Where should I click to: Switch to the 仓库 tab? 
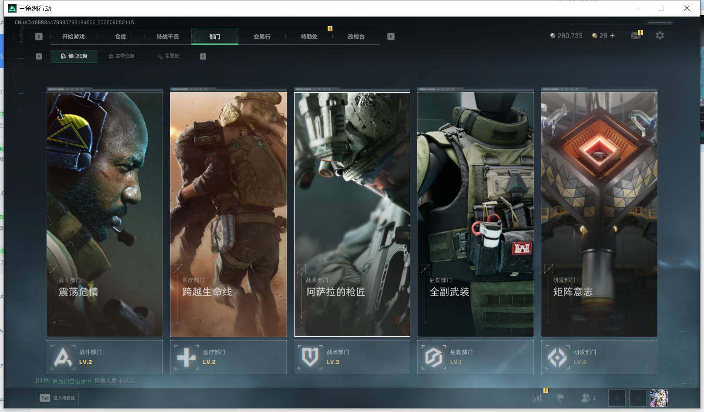(x=121, y=37)
